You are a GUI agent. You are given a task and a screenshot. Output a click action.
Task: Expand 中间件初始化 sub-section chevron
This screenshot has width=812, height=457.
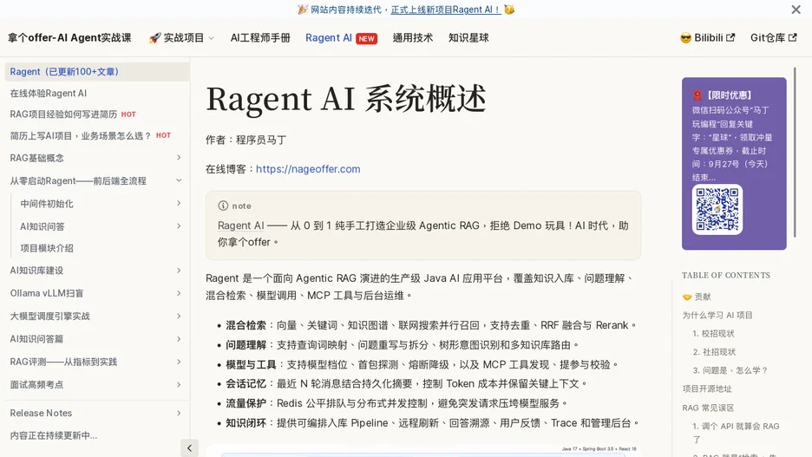[x=179, y=204]
